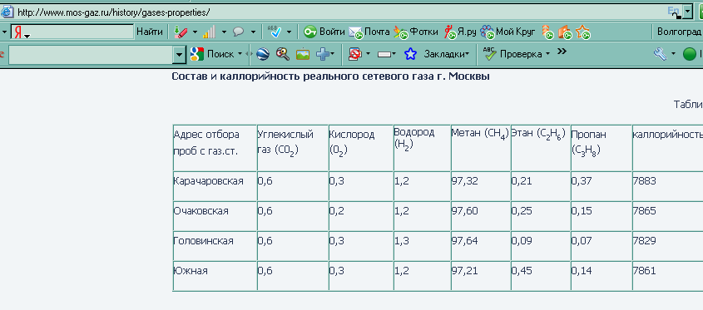Click the picture frame icon in the Google toolbar
703x310 pixels.
coord(303,54)
